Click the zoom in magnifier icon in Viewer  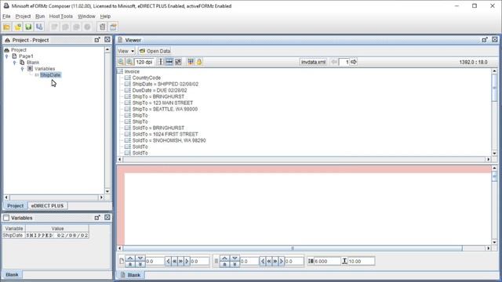click(129, 62)
